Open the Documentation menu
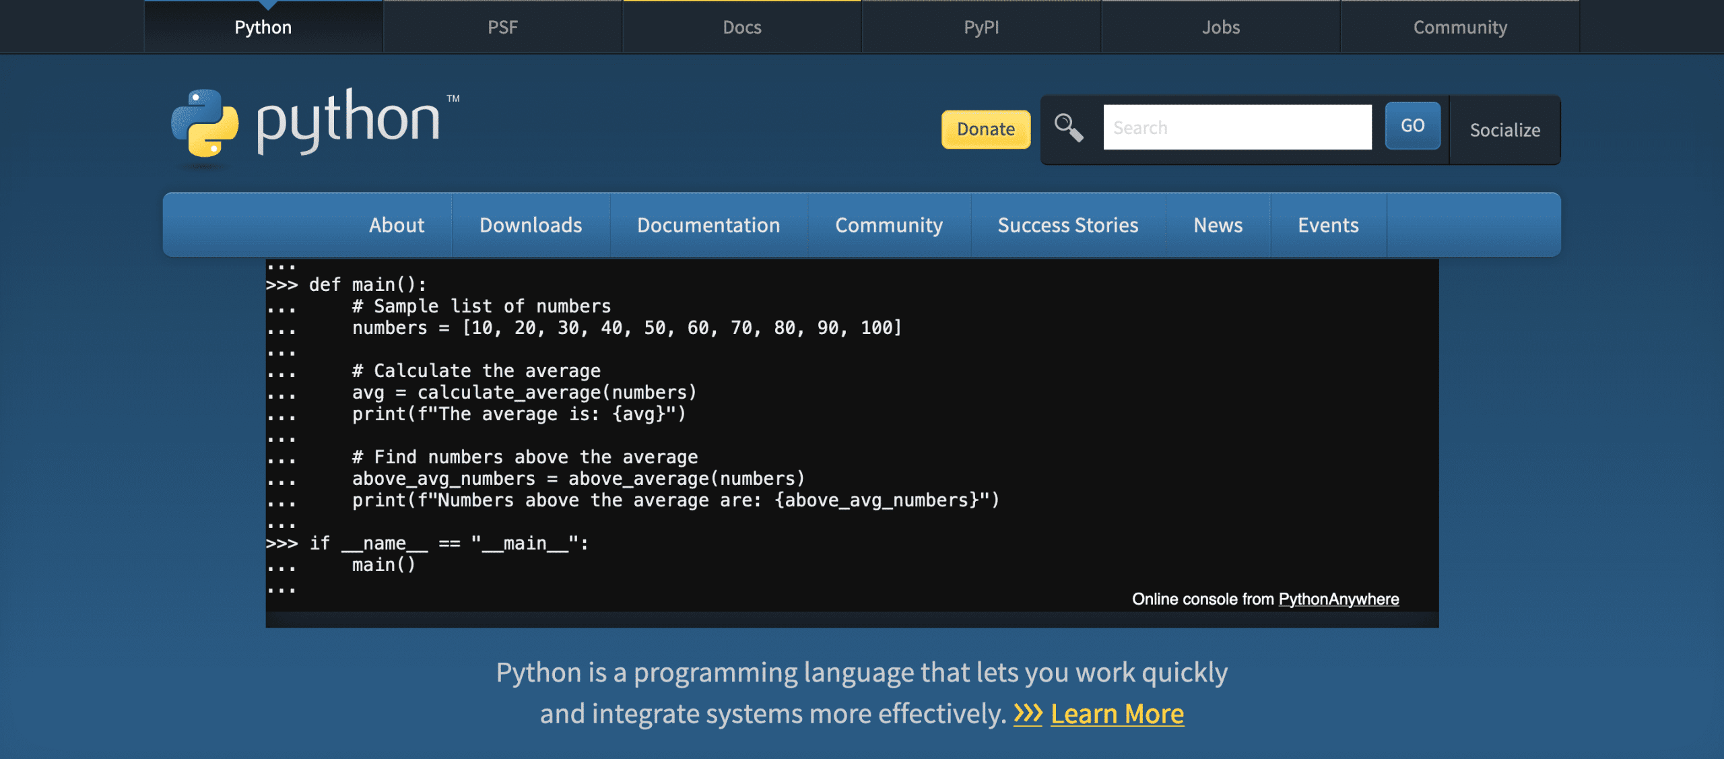 coord(708,225)
